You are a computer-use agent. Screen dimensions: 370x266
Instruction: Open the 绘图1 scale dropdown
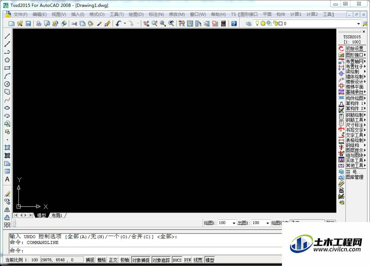(234, 223)
